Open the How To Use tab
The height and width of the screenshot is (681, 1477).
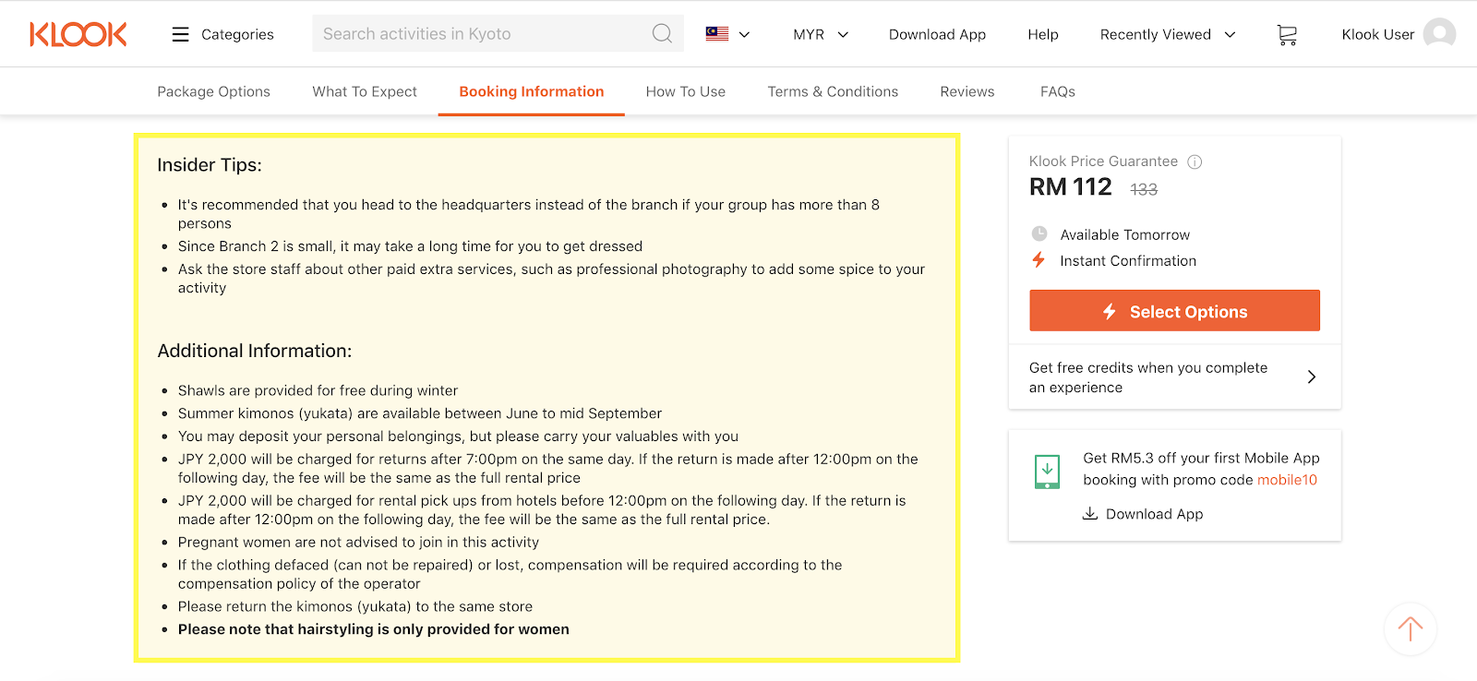686,91
